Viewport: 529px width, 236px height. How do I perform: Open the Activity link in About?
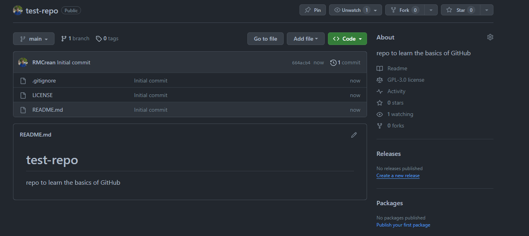[x=391, y=91]
